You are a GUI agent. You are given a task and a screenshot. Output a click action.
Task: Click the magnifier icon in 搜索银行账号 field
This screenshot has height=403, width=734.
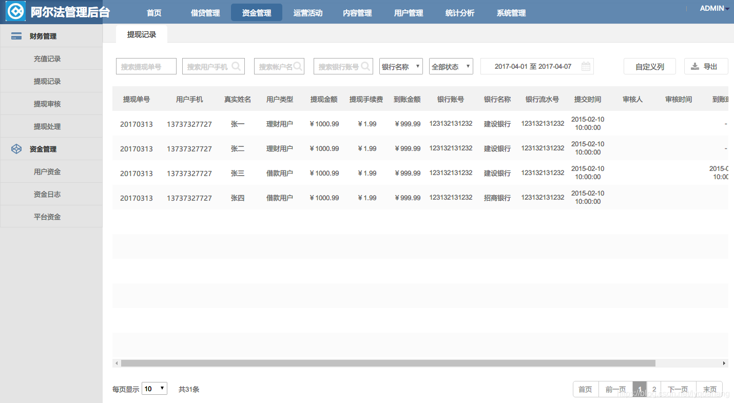[365, 66]
